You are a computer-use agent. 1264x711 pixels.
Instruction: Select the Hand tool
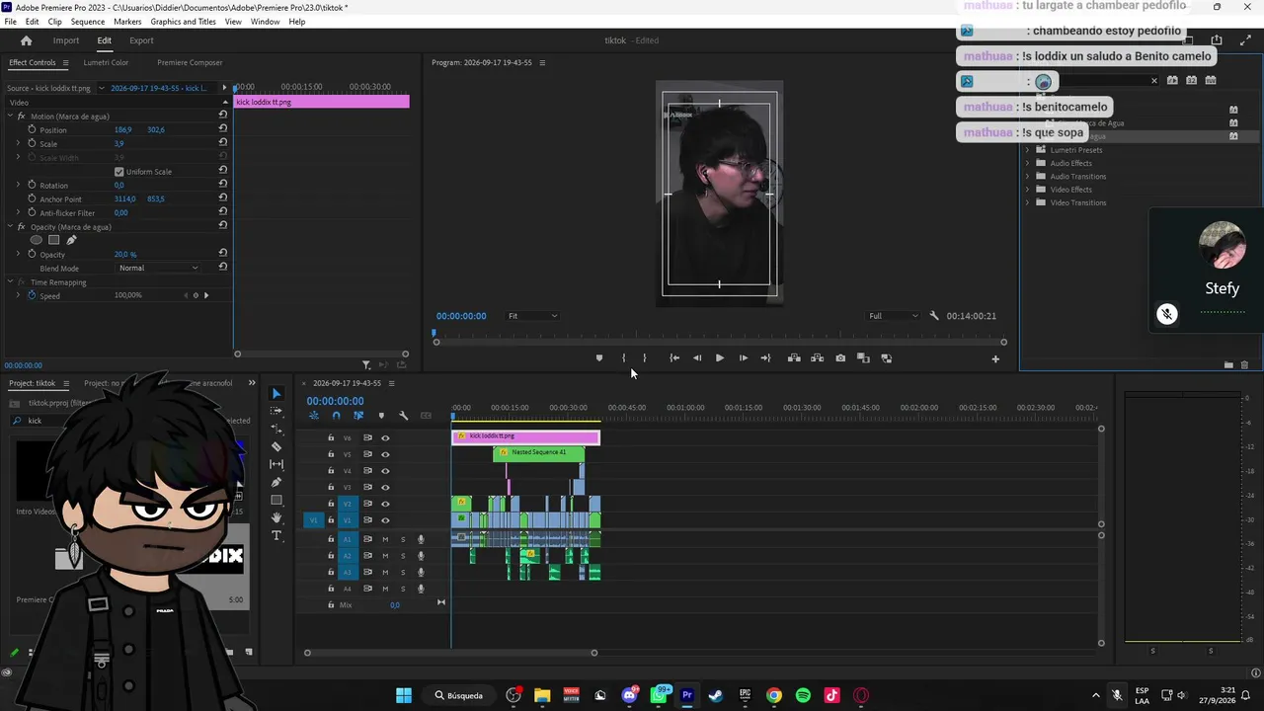click(x=276, y=517)
